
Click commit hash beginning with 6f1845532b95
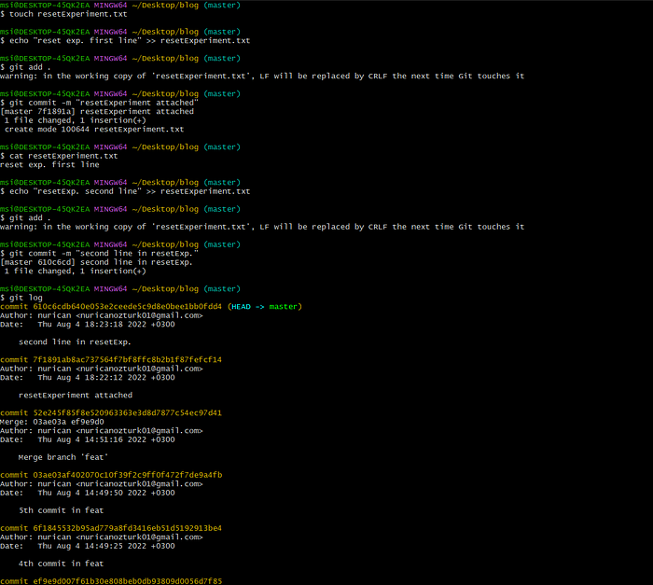click(x=128, y=528)
